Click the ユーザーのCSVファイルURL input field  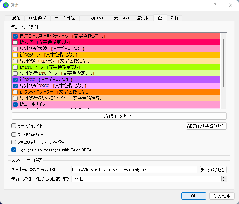pos(134,170)
